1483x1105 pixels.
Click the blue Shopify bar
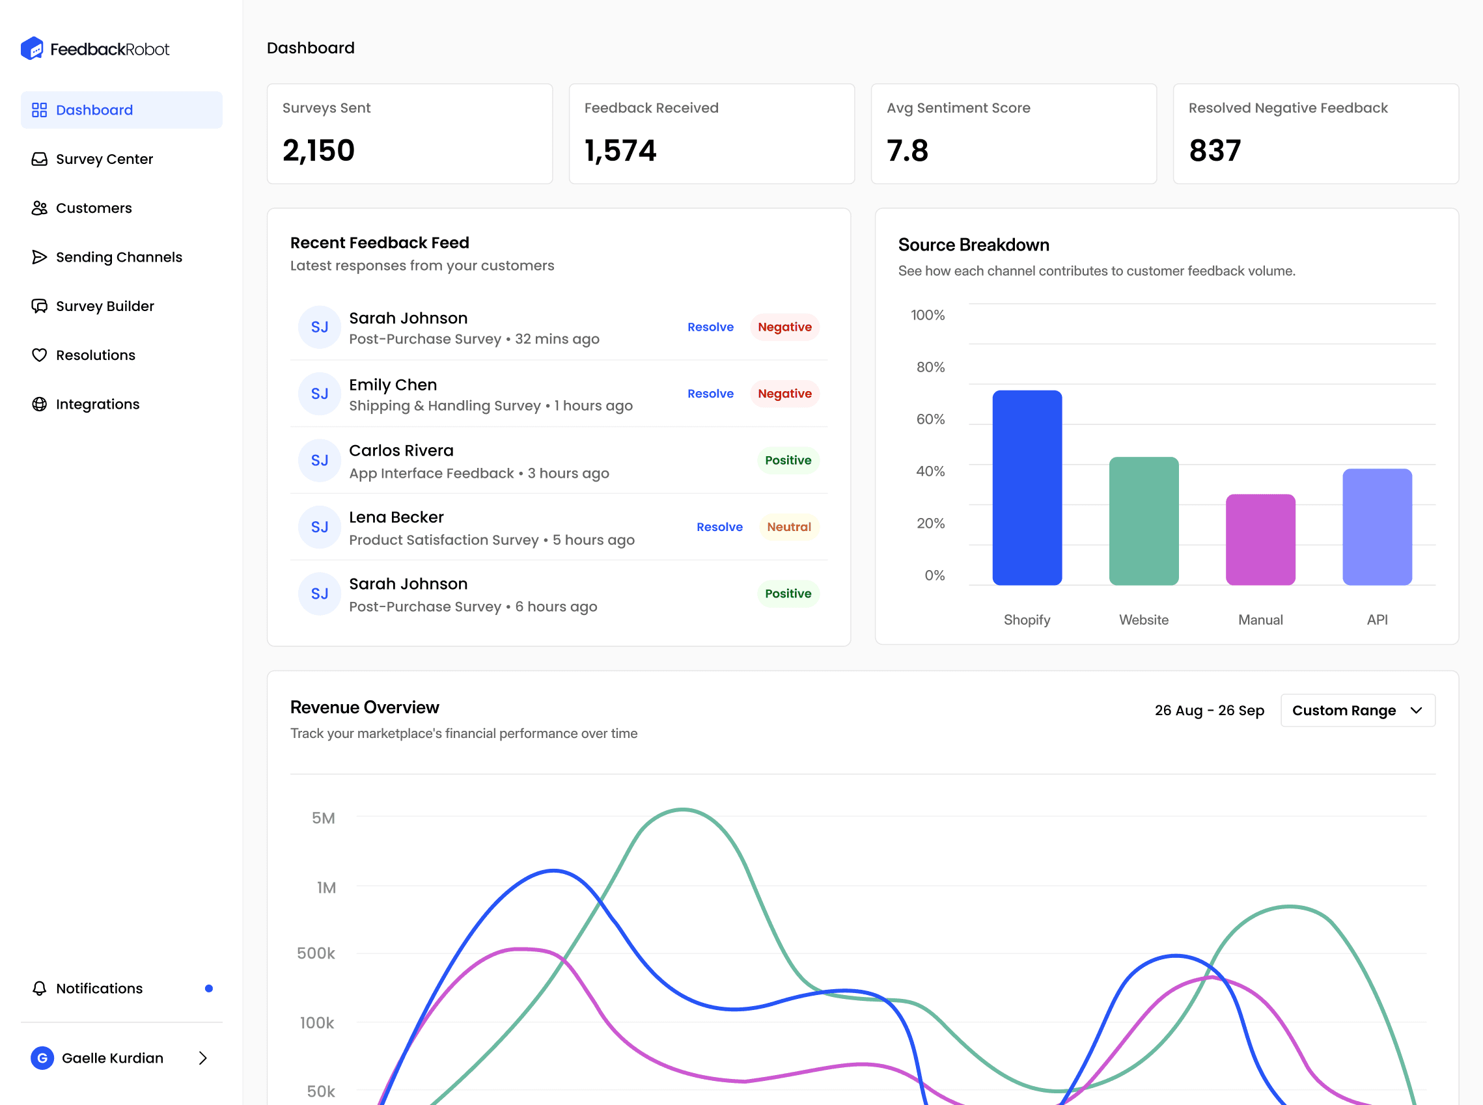[1027, 487]
